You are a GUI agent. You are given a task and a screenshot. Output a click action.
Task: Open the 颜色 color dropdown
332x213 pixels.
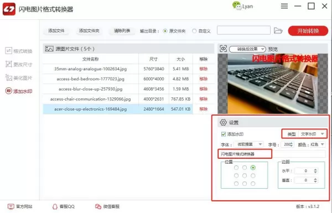pyautogui.click(x=317, y=144)
